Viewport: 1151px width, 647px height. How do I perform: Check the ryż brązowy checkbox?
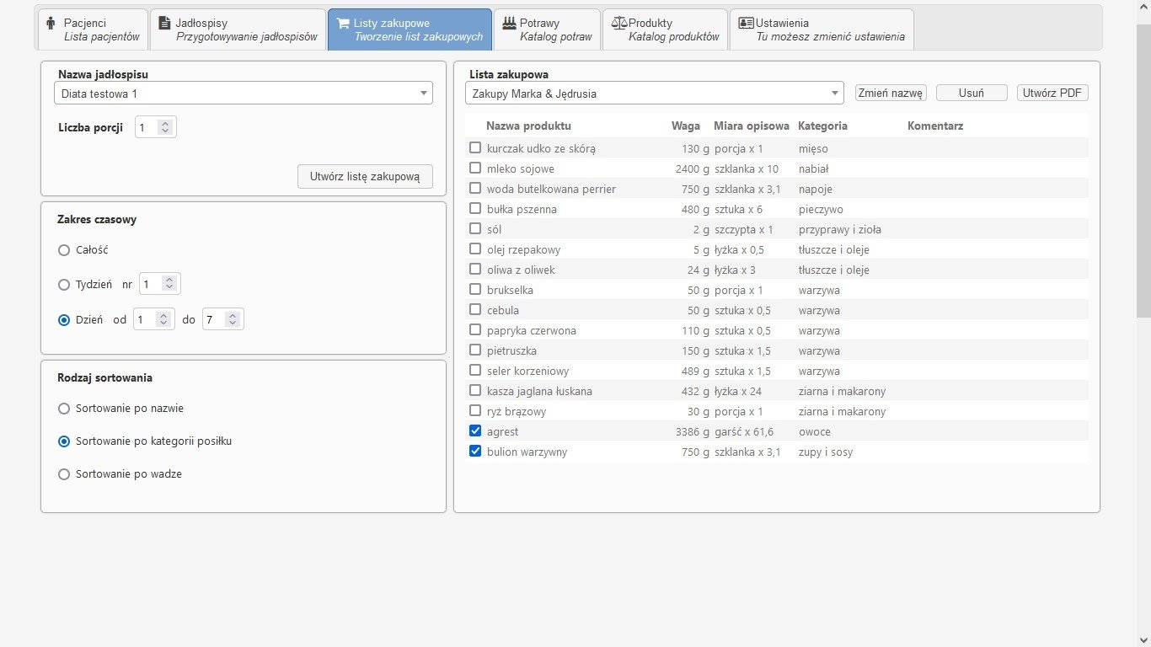(x=475, y=410)
